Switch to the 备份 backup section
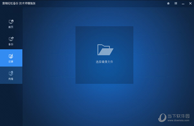The height and width of the screenshot is (126, 194). pyautogui.click(x=11, y=41)
